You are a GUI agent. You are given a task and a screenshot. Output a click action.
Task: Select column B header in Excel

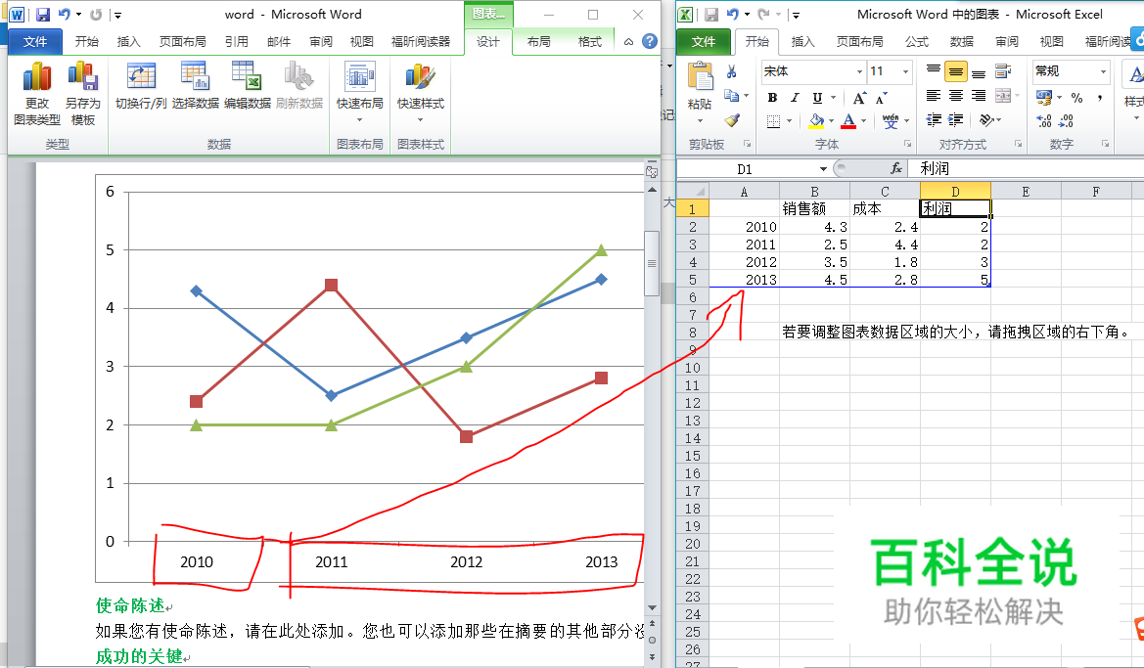815,191
